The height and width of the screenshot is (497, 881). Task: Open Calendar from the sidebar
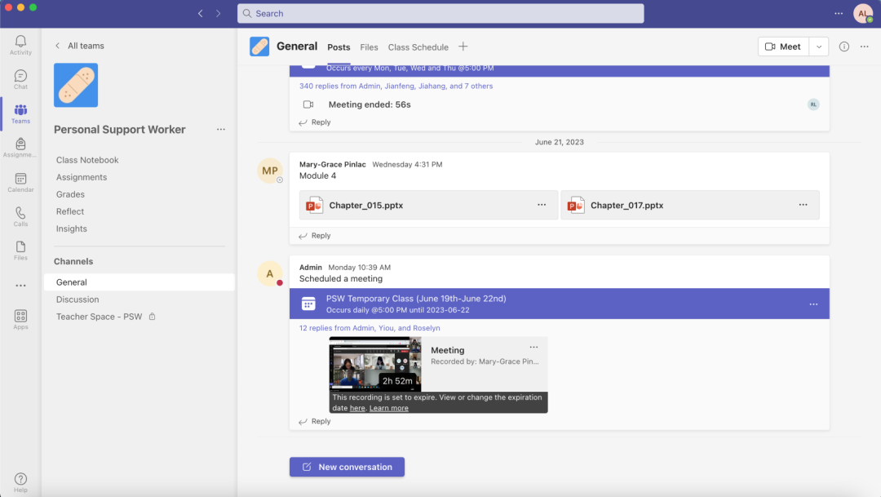20,181
